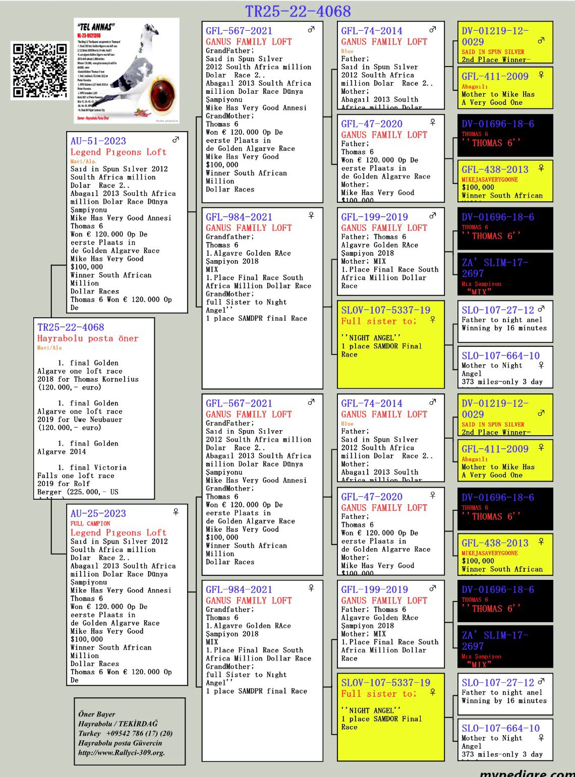Click male symbol in upper GFL-567-2021 box
This screenshot has width=575, height=777.
coord(311,29)
